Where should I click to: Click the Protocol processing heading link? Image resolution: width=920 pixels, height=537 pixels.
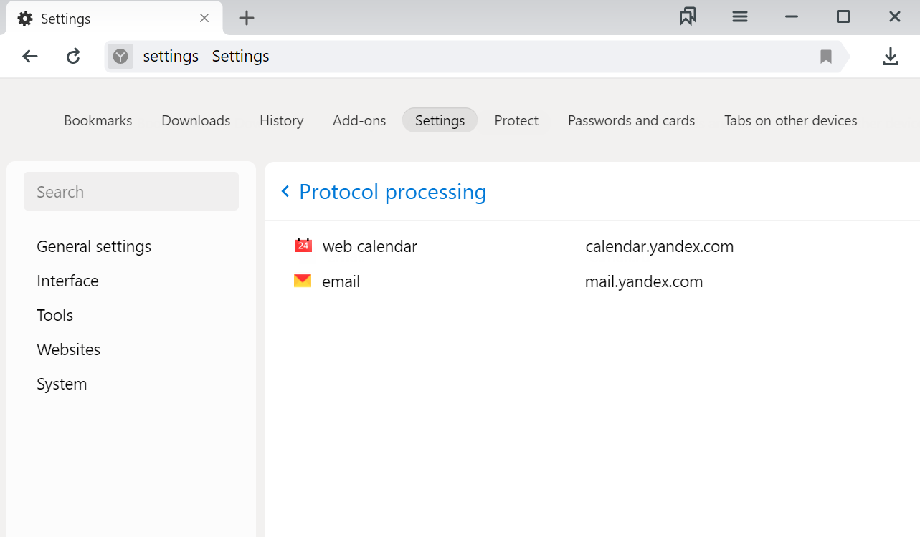coord(392,191)
